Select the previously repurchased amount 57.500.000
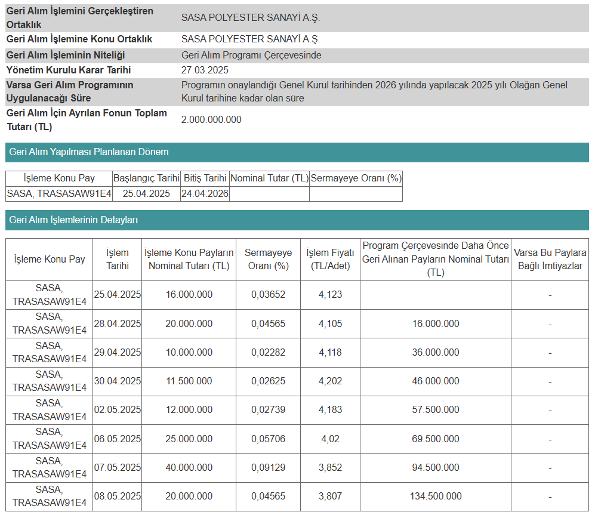The image size is (592, 515). click(x=435, y=410)
